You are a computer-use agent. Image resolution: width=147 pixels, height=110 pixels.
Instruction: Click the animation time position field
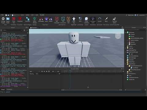pyautogui.click(x=53, y=71)
